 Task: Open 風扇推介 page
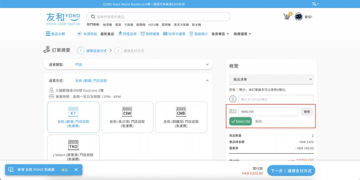(x=199, y=34)
